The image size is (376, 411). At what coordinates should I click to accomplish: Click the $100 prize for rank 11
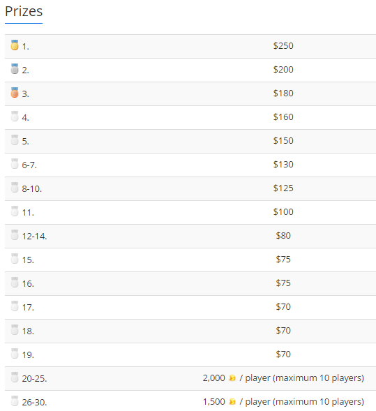tap(283, 212)
